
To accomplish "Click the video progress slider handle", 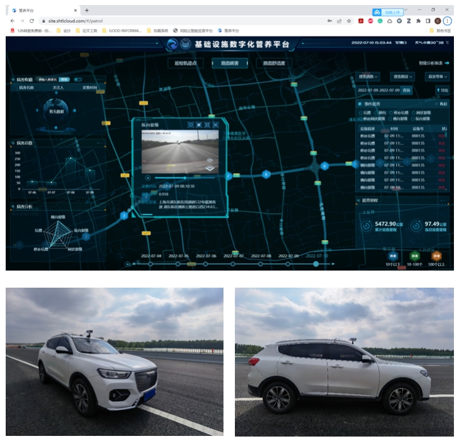I will [x=185, y=178].
